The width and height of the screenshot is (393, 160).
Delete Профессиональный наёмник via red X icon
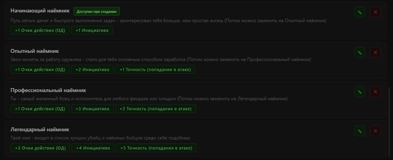375,92
